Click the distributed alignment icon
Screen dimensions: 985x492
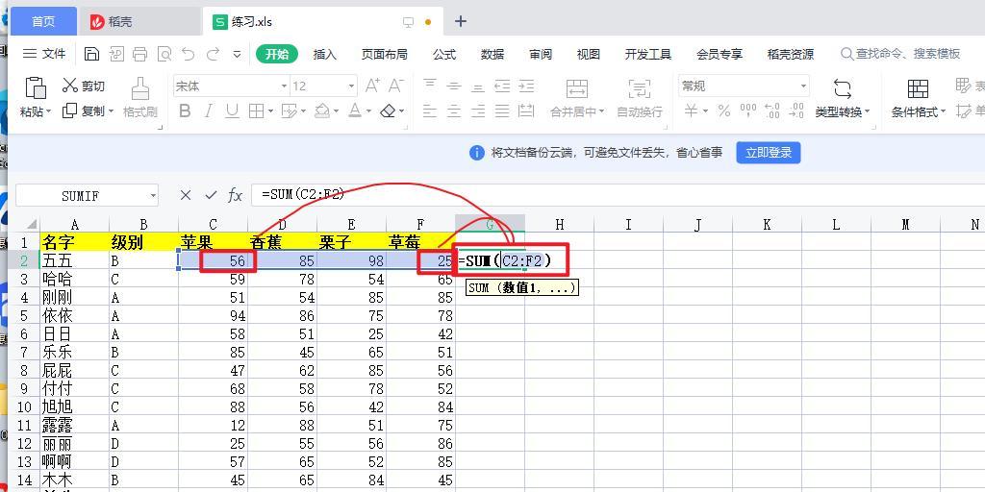(x=526, y=111)
